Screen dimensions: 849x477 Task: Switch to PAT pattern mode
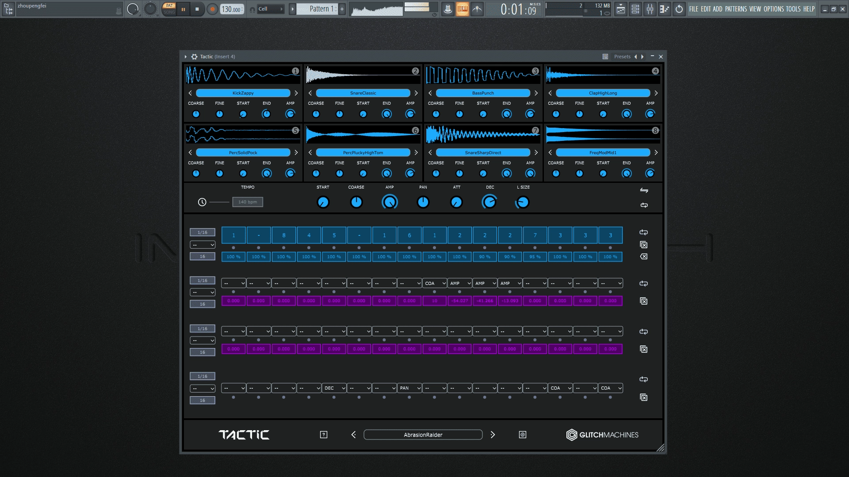click(x=169, y=6)
